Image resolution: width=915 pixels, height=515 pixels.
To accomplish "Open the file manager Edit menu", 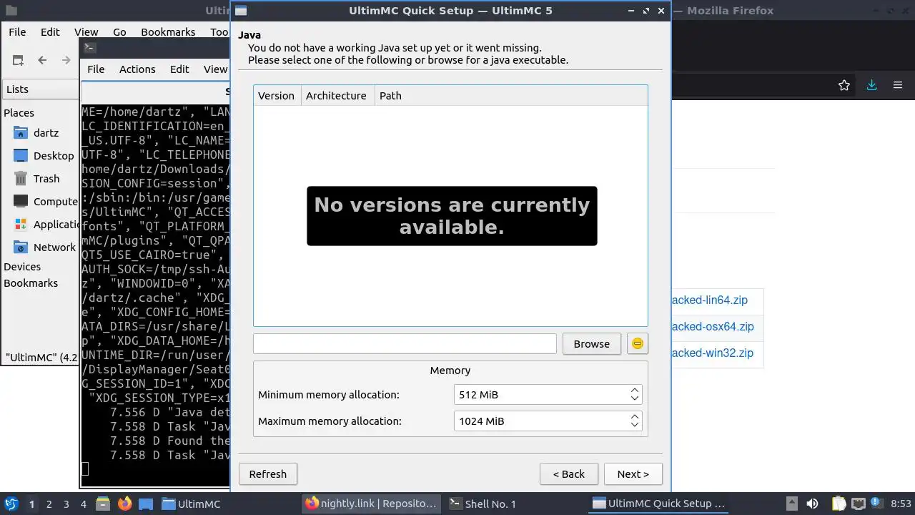I will pos(50,32).
